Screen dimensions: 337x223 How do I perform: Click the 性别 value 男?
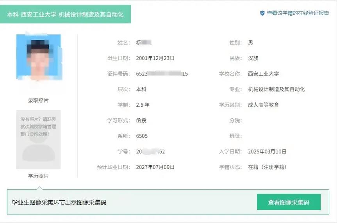tap(250, 43)
